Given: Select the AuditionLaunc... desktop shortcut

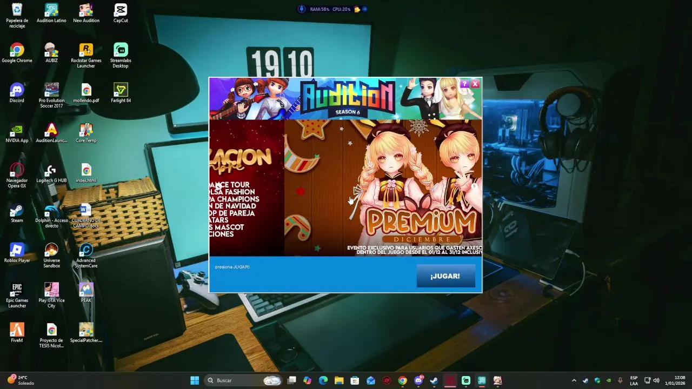Looking at the screenshot, I should [x=51, y=133].
